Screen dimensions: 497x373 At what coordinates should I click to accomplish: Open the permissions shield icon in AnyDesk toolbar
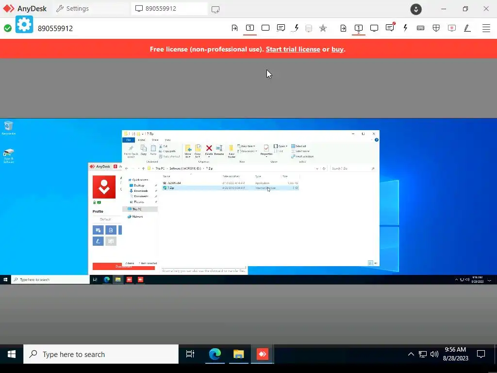tap(436, 28)
